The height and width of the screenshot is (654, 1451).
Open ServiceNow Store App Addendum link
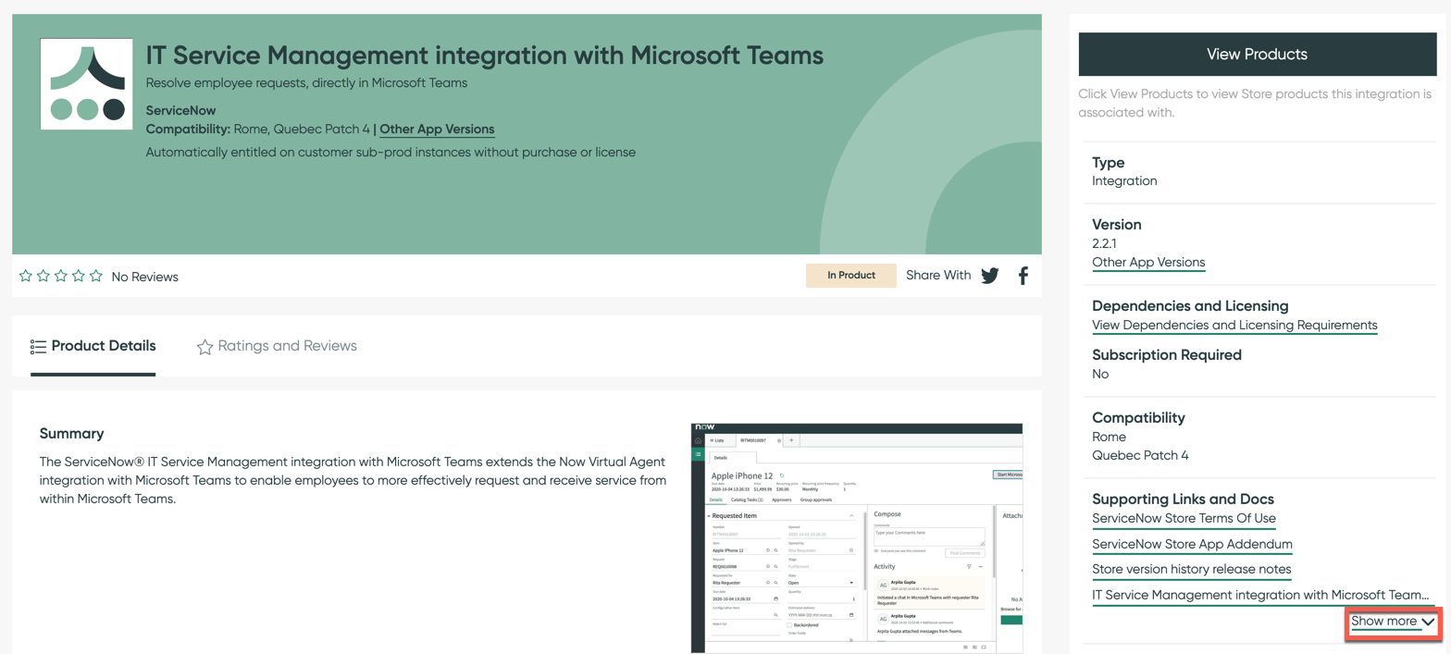point(1192,544)
